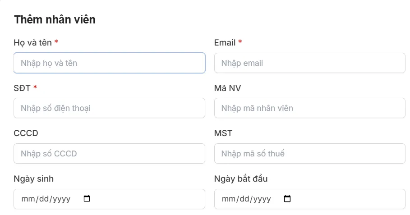
Task: Click the Mã NV employee code field
Action: point(309,108)
